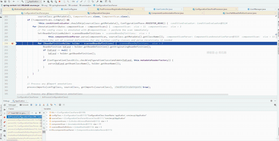279x141 pixels.
Task: Select ClassPathBeanDefinitionScanner.java tab
Action: 241,13
